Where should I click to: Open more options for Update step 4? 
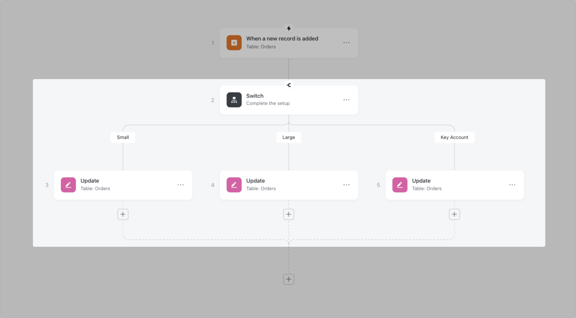346,185
